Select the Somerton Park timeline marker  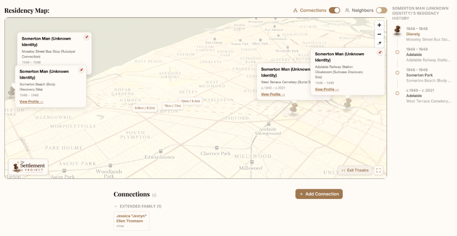pyautogui.click(x=397, y=73)
